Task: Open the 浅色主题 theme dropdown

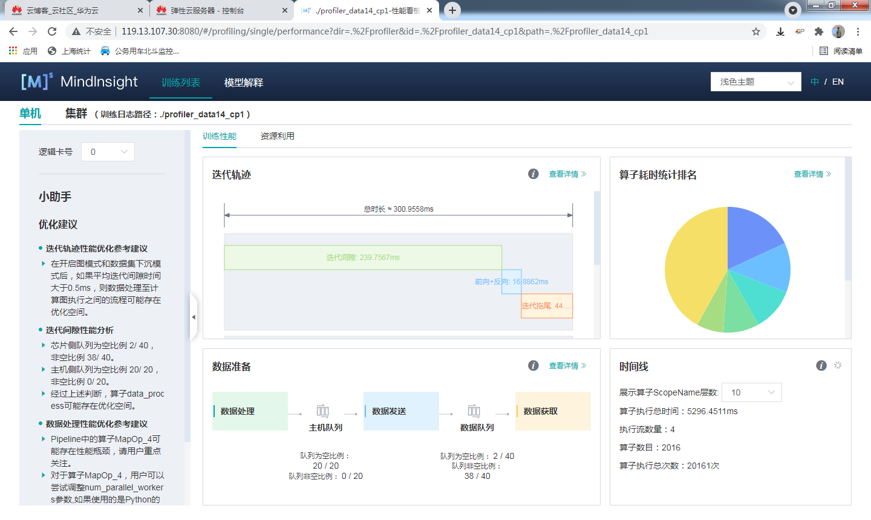Action: click(756, 82)
